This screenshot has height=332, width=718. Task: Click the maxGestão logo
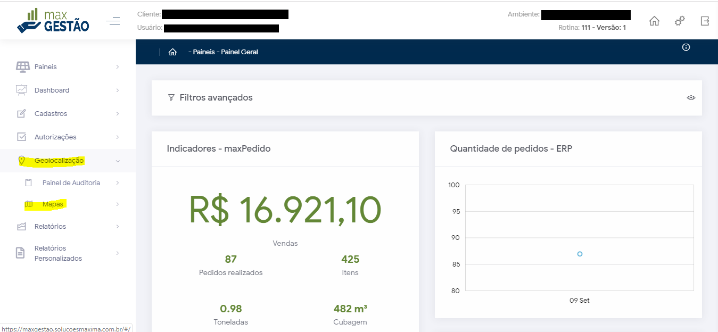pos(53,21)
